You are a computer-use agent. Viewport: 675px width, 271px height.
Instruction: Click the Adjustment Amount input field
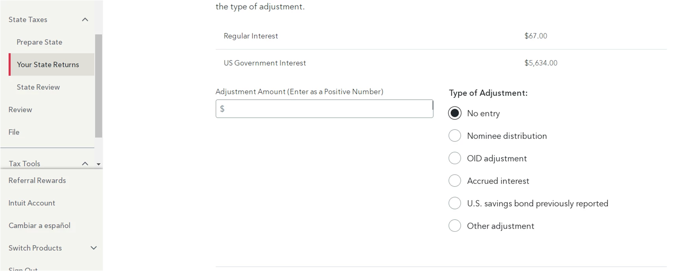324,109
